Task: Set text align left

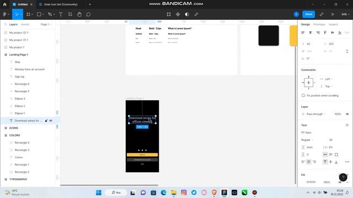Action: [x=303, y=162]
